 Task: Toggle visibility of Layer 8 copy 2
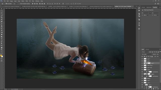[142, 65]
